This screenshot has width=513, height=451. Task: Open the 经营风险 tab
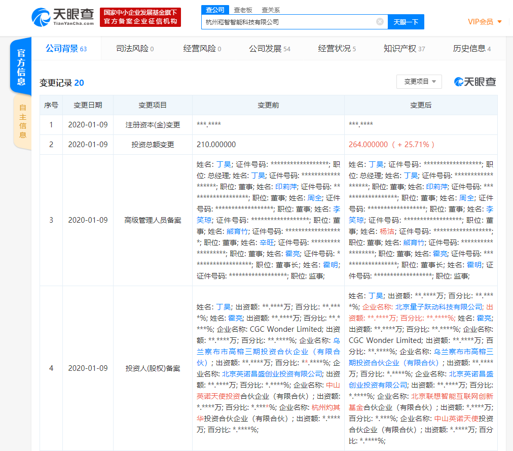(x=202, y=49)
